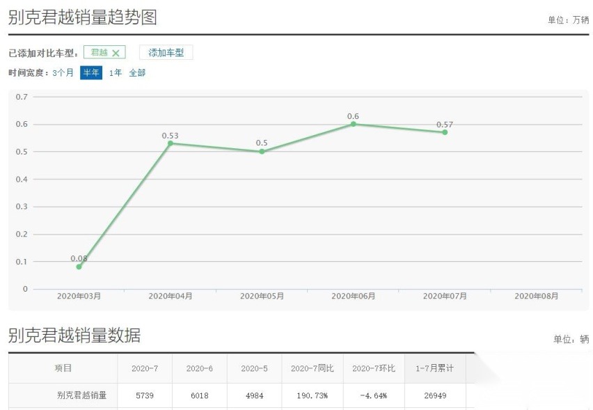Click the 2020年03月 axis label
The height and width of the screenshot is (410, 593).
click(79, 296)
